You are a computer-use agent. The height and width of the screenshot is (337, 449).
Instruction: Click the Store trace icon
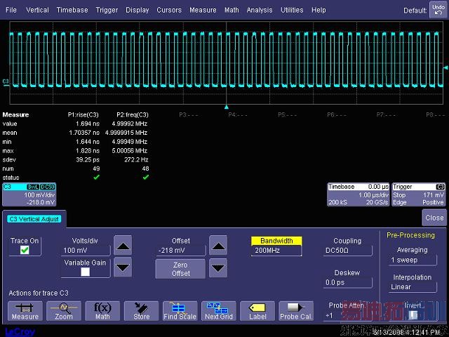(x=141, y=310)
